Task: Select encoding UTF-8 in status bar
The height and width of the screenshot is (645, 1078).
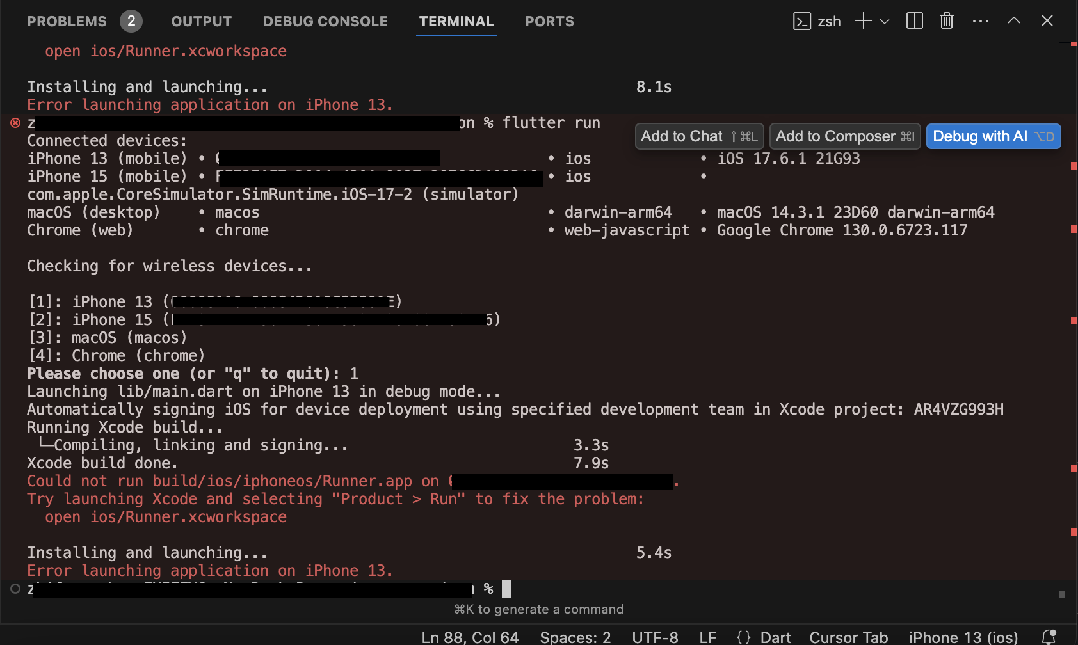Action: 655,637
